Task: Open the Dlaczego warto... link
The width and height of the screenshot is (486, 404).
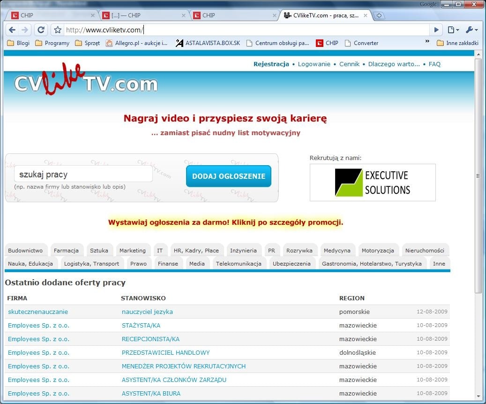Action: [x=394, y=64]
